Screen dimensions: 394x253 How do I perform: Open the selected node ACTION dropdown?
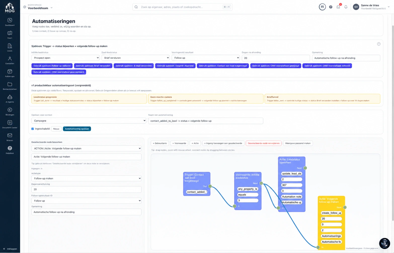click(86, 148)
